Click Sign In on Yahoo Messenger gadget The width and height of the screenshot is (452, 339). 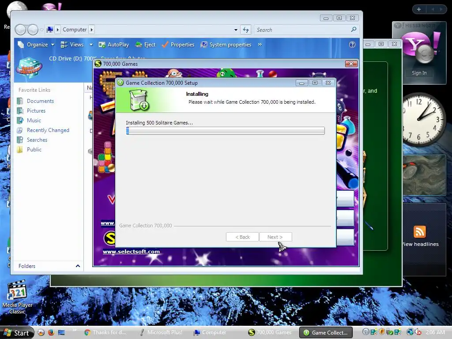[419, 73]
